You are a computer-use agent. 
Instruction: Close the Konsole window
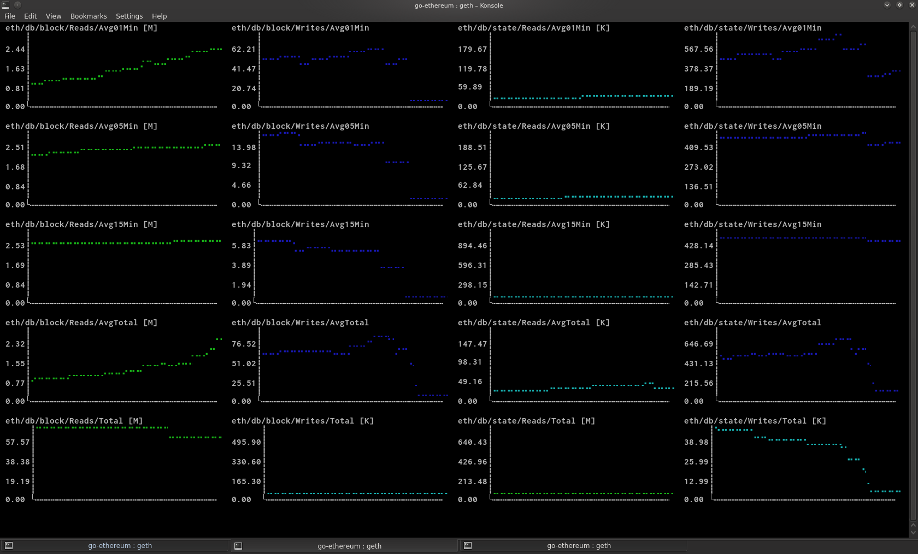[912, 5]
